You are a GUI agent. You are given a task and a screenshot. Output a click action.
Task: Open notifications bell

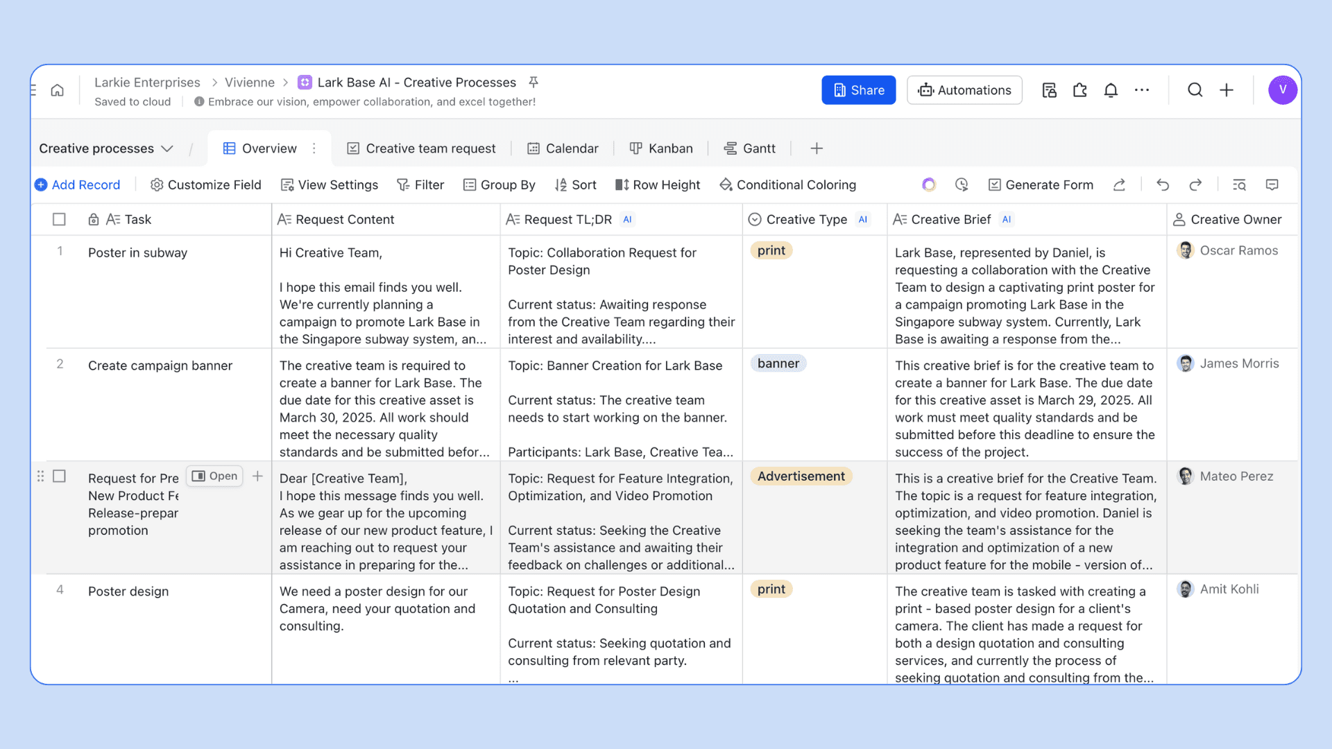pyautogui.click(x=1111, y=90)
